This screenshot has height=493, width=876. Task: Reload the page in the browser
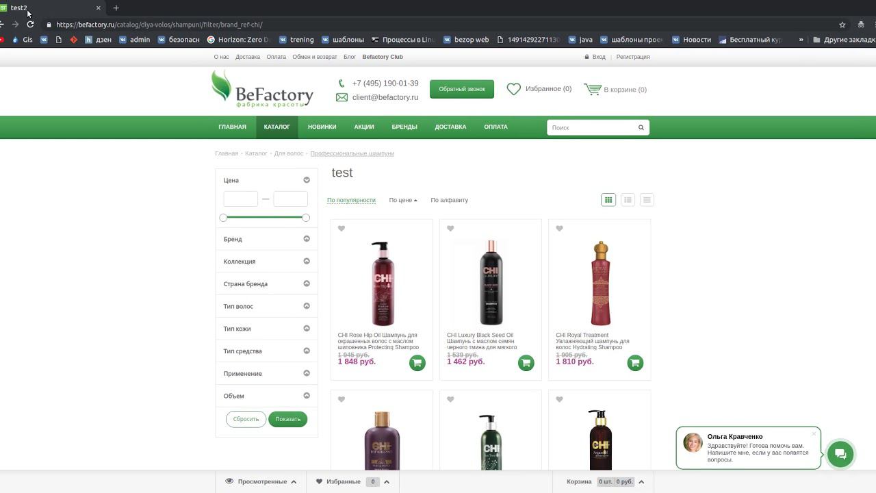pyautogui.click(x=30, y=25)
